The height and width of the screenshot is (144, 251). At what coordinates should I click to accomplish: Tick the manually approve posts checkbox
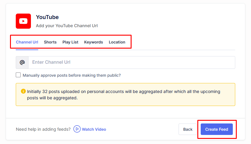(18, 75)
